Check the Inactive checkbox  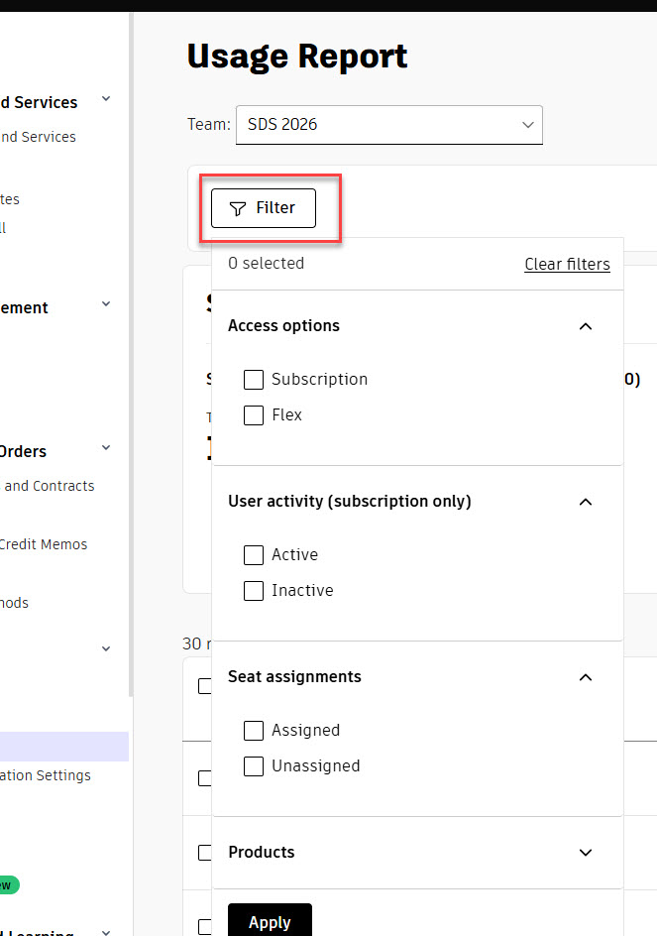[x=254, y=590]
